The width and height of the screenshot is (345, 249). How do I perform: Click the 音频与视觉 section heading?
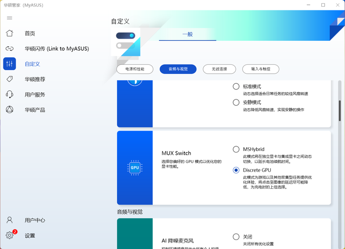(x=130, y=212)
